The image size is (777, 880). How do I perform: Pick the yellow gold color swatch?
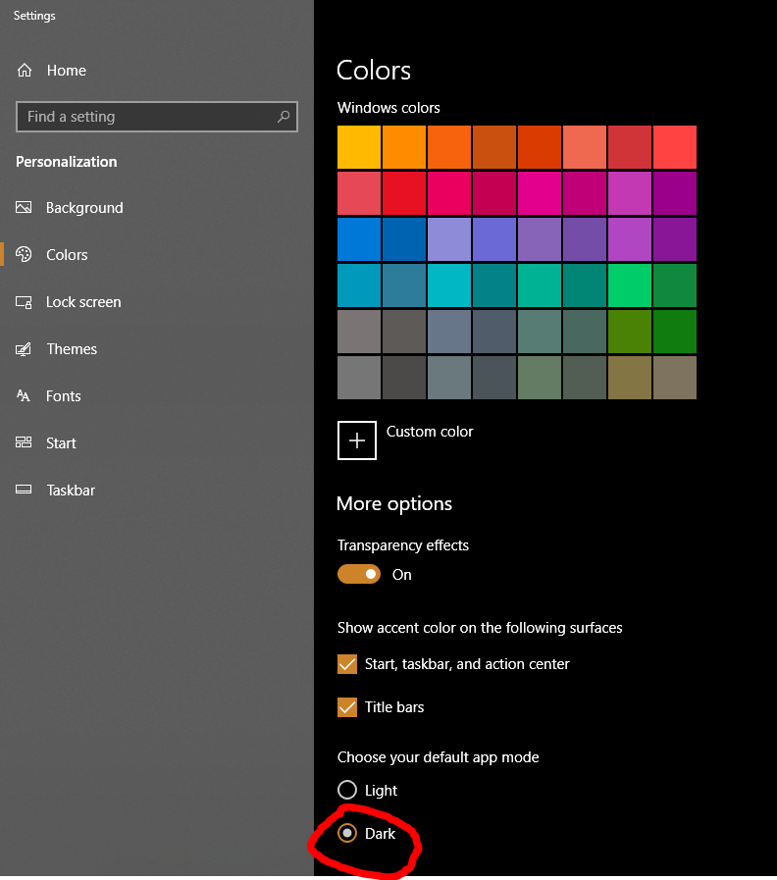(359, 147)
